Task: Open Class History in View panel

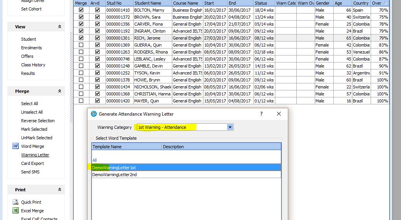Action: [x=33, y=65]
